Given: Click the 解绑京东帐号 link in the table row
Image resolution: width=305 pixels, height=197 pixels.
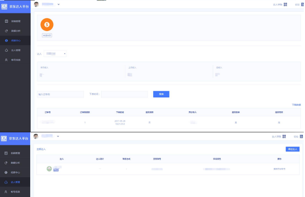Looking at the screenshot, I should [x=279, y=169].
